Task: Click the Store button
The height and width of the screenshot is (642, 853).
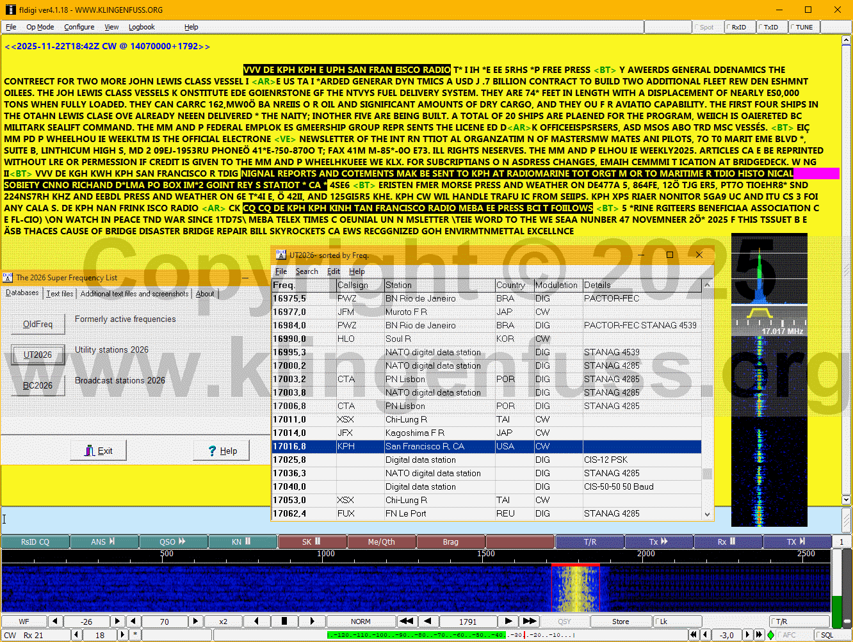Action: 620,621
